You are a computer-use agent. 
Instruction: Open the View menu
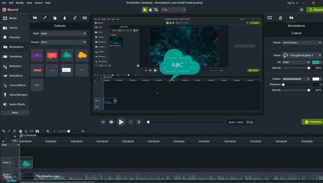[x=29, y=3]
